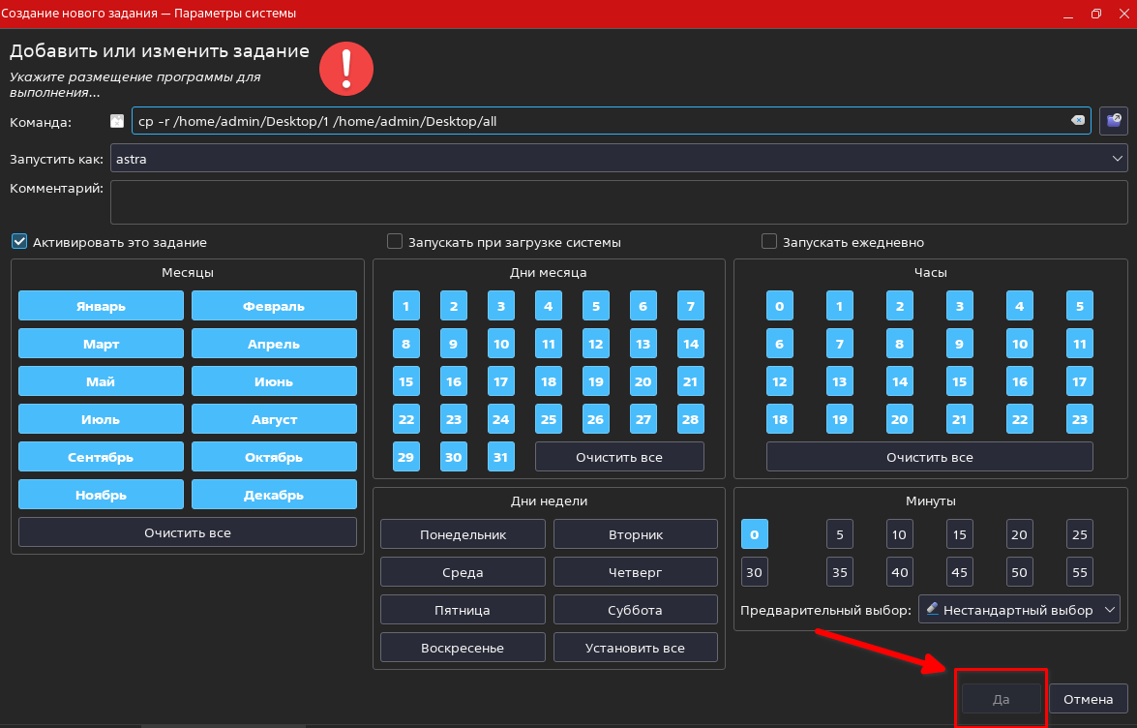Toggle hour 12 in the Часы panel
This screenshot has width=1137, height=728.
[780, 381]
